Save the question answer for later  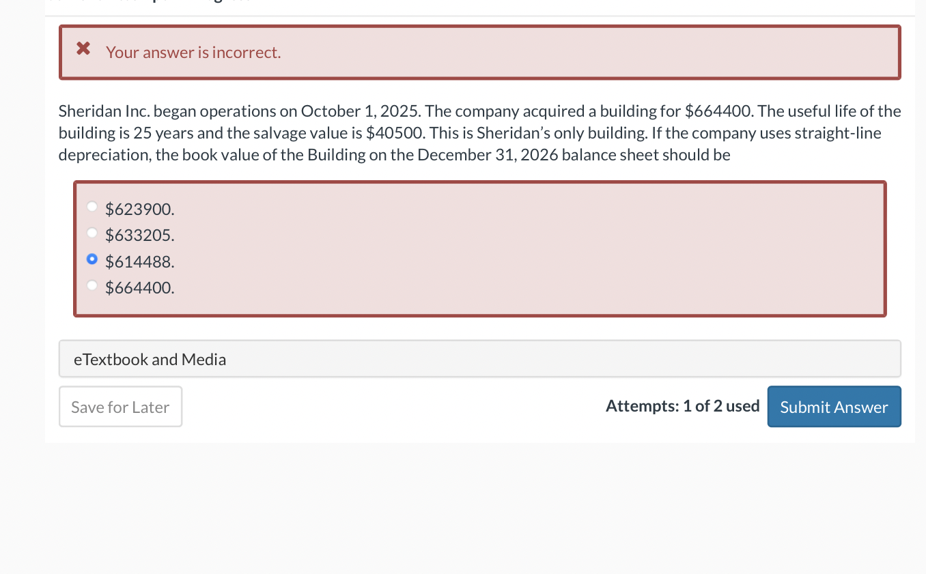(x=120, y=406)
